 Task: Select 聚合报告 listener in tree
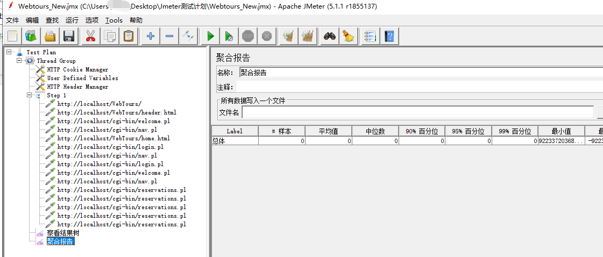click(60, 241)
